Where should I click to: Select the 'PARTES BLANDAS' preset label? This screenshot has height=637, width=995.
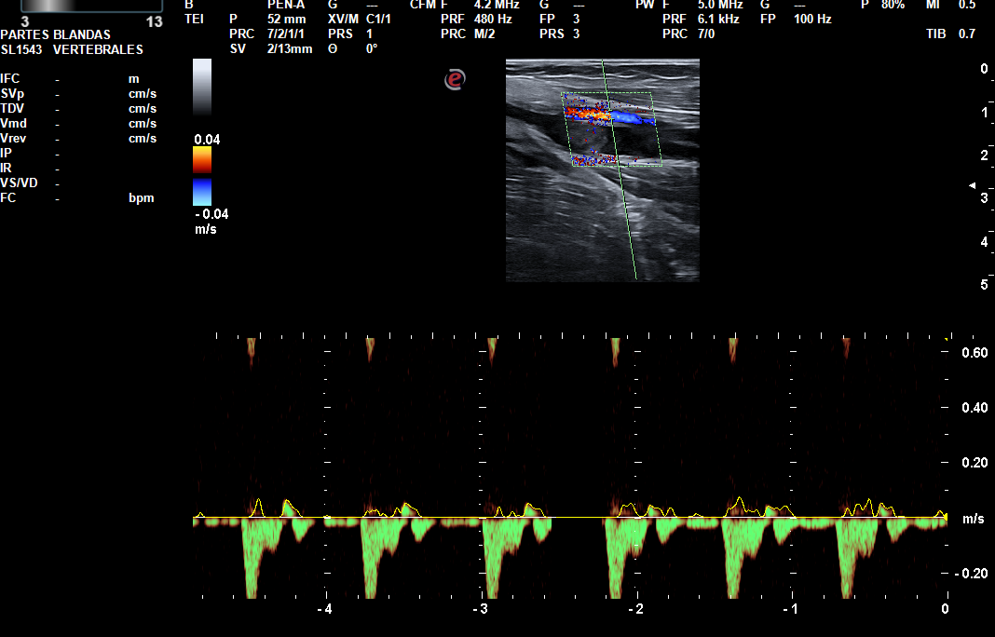(x=56, y=34)
